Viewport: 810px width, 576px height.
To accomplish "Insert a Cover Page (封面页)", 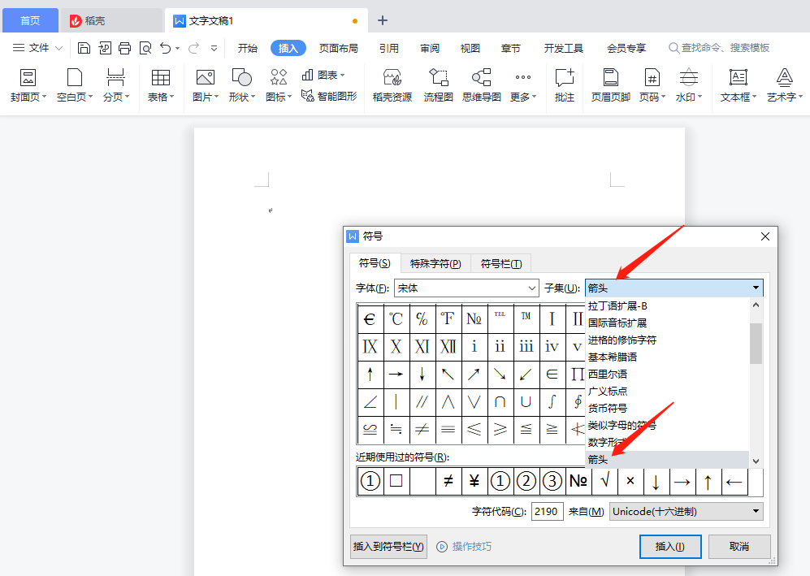I will (28, 85).
